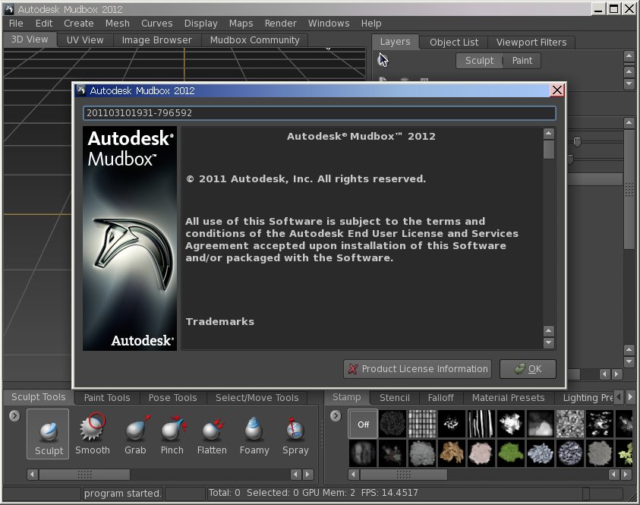Open the Render menu
640x505 pixels.
coord(280,24)
